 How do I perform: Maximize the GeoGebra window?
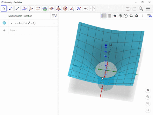tap(142, 2)
